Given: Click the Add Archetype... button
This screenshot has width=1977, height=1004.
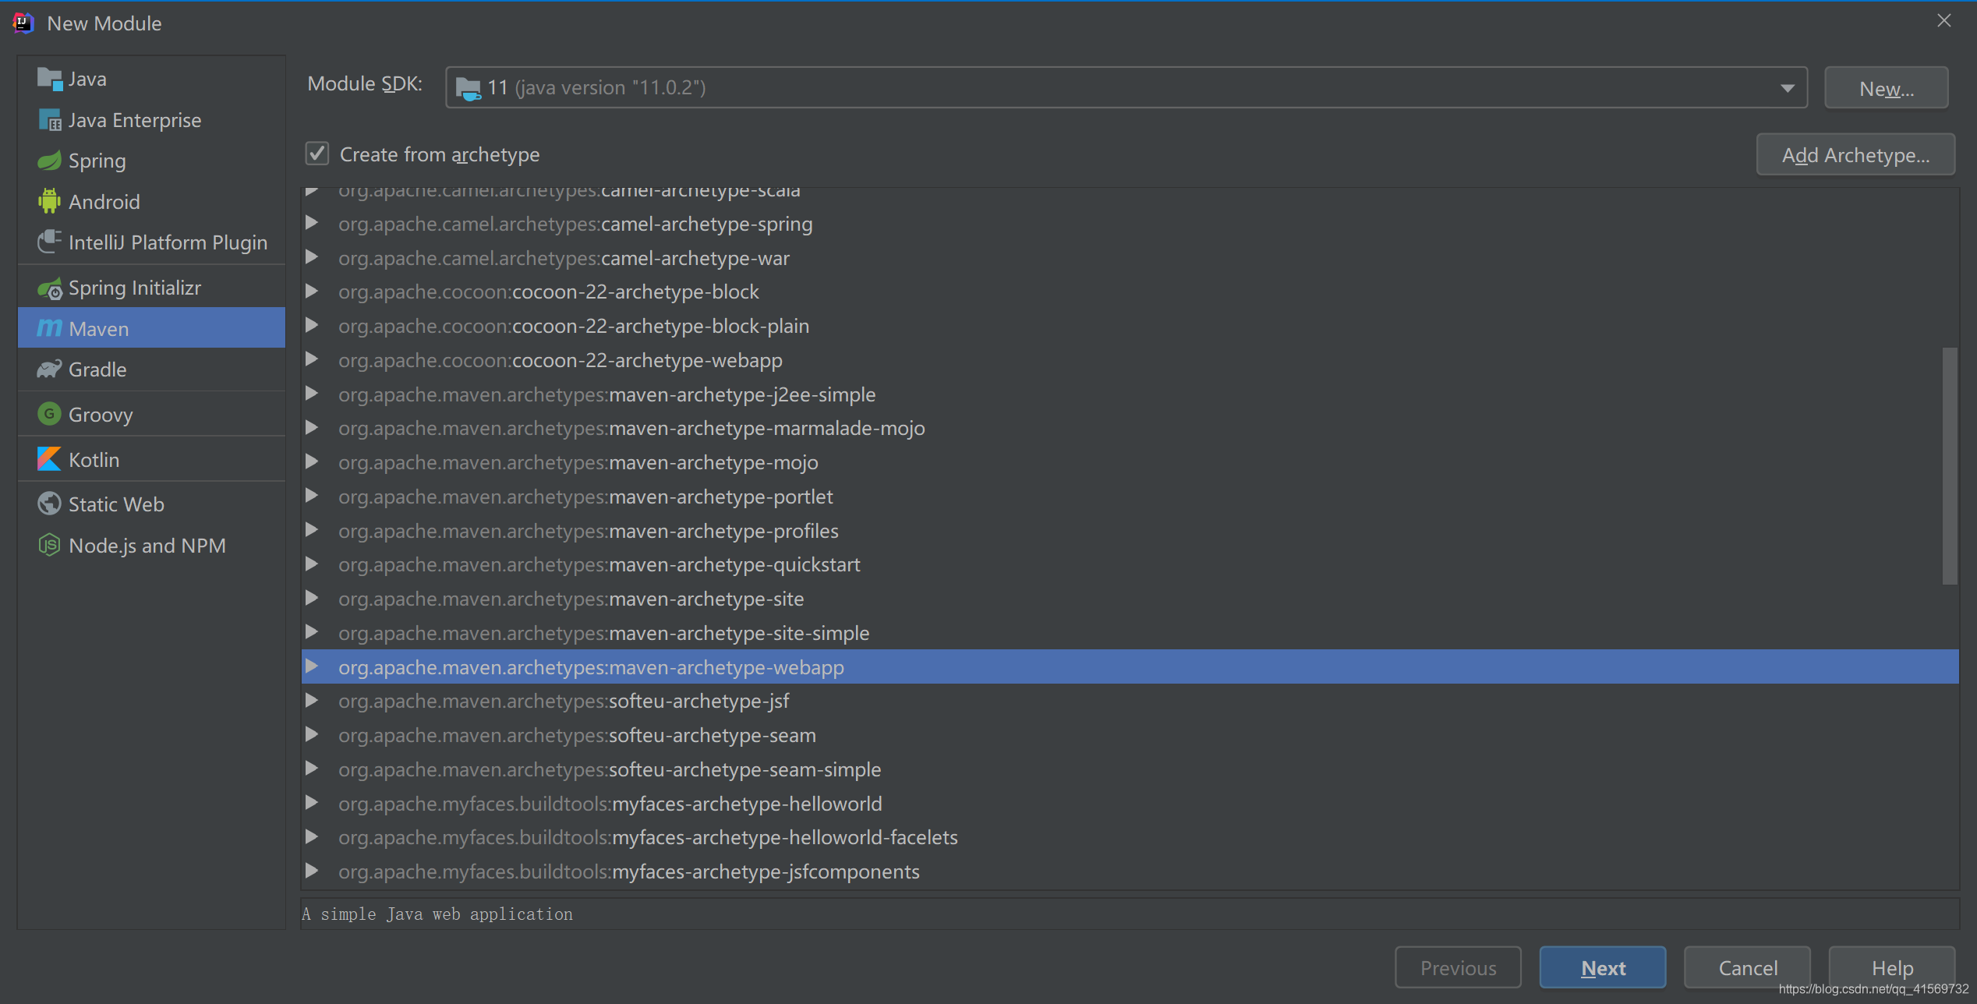Looking at the screenshot, I should pyautogui.click(x=1855, y=154).
